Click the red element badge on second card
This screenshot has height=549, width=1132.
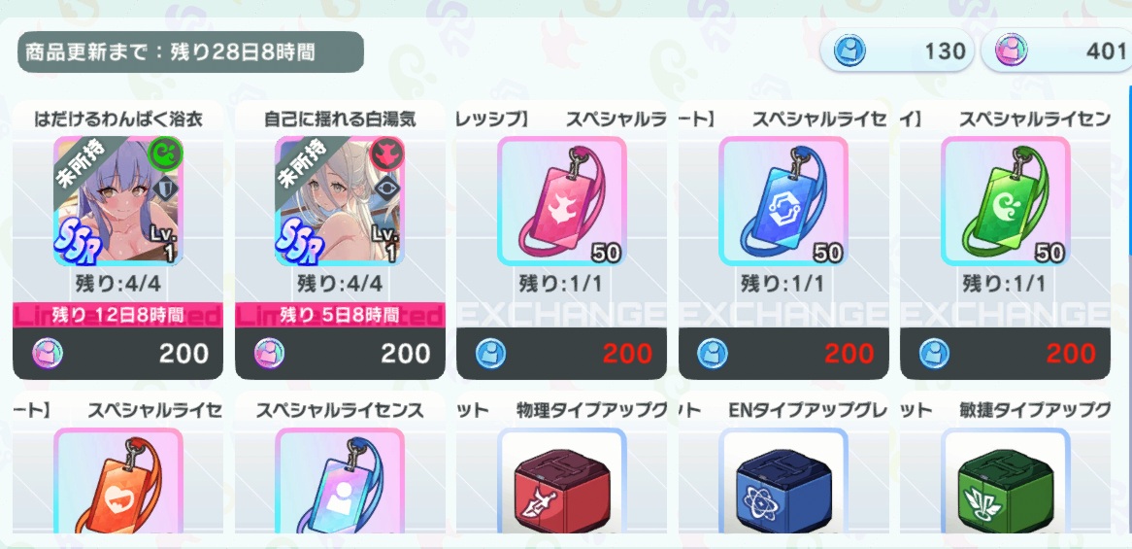pos(387,154)
